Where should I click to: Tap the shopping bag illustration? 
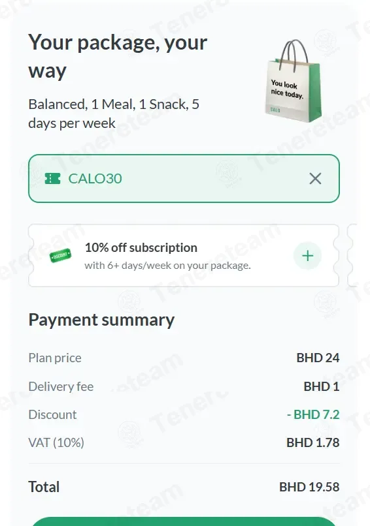click(x=294, y=81)
